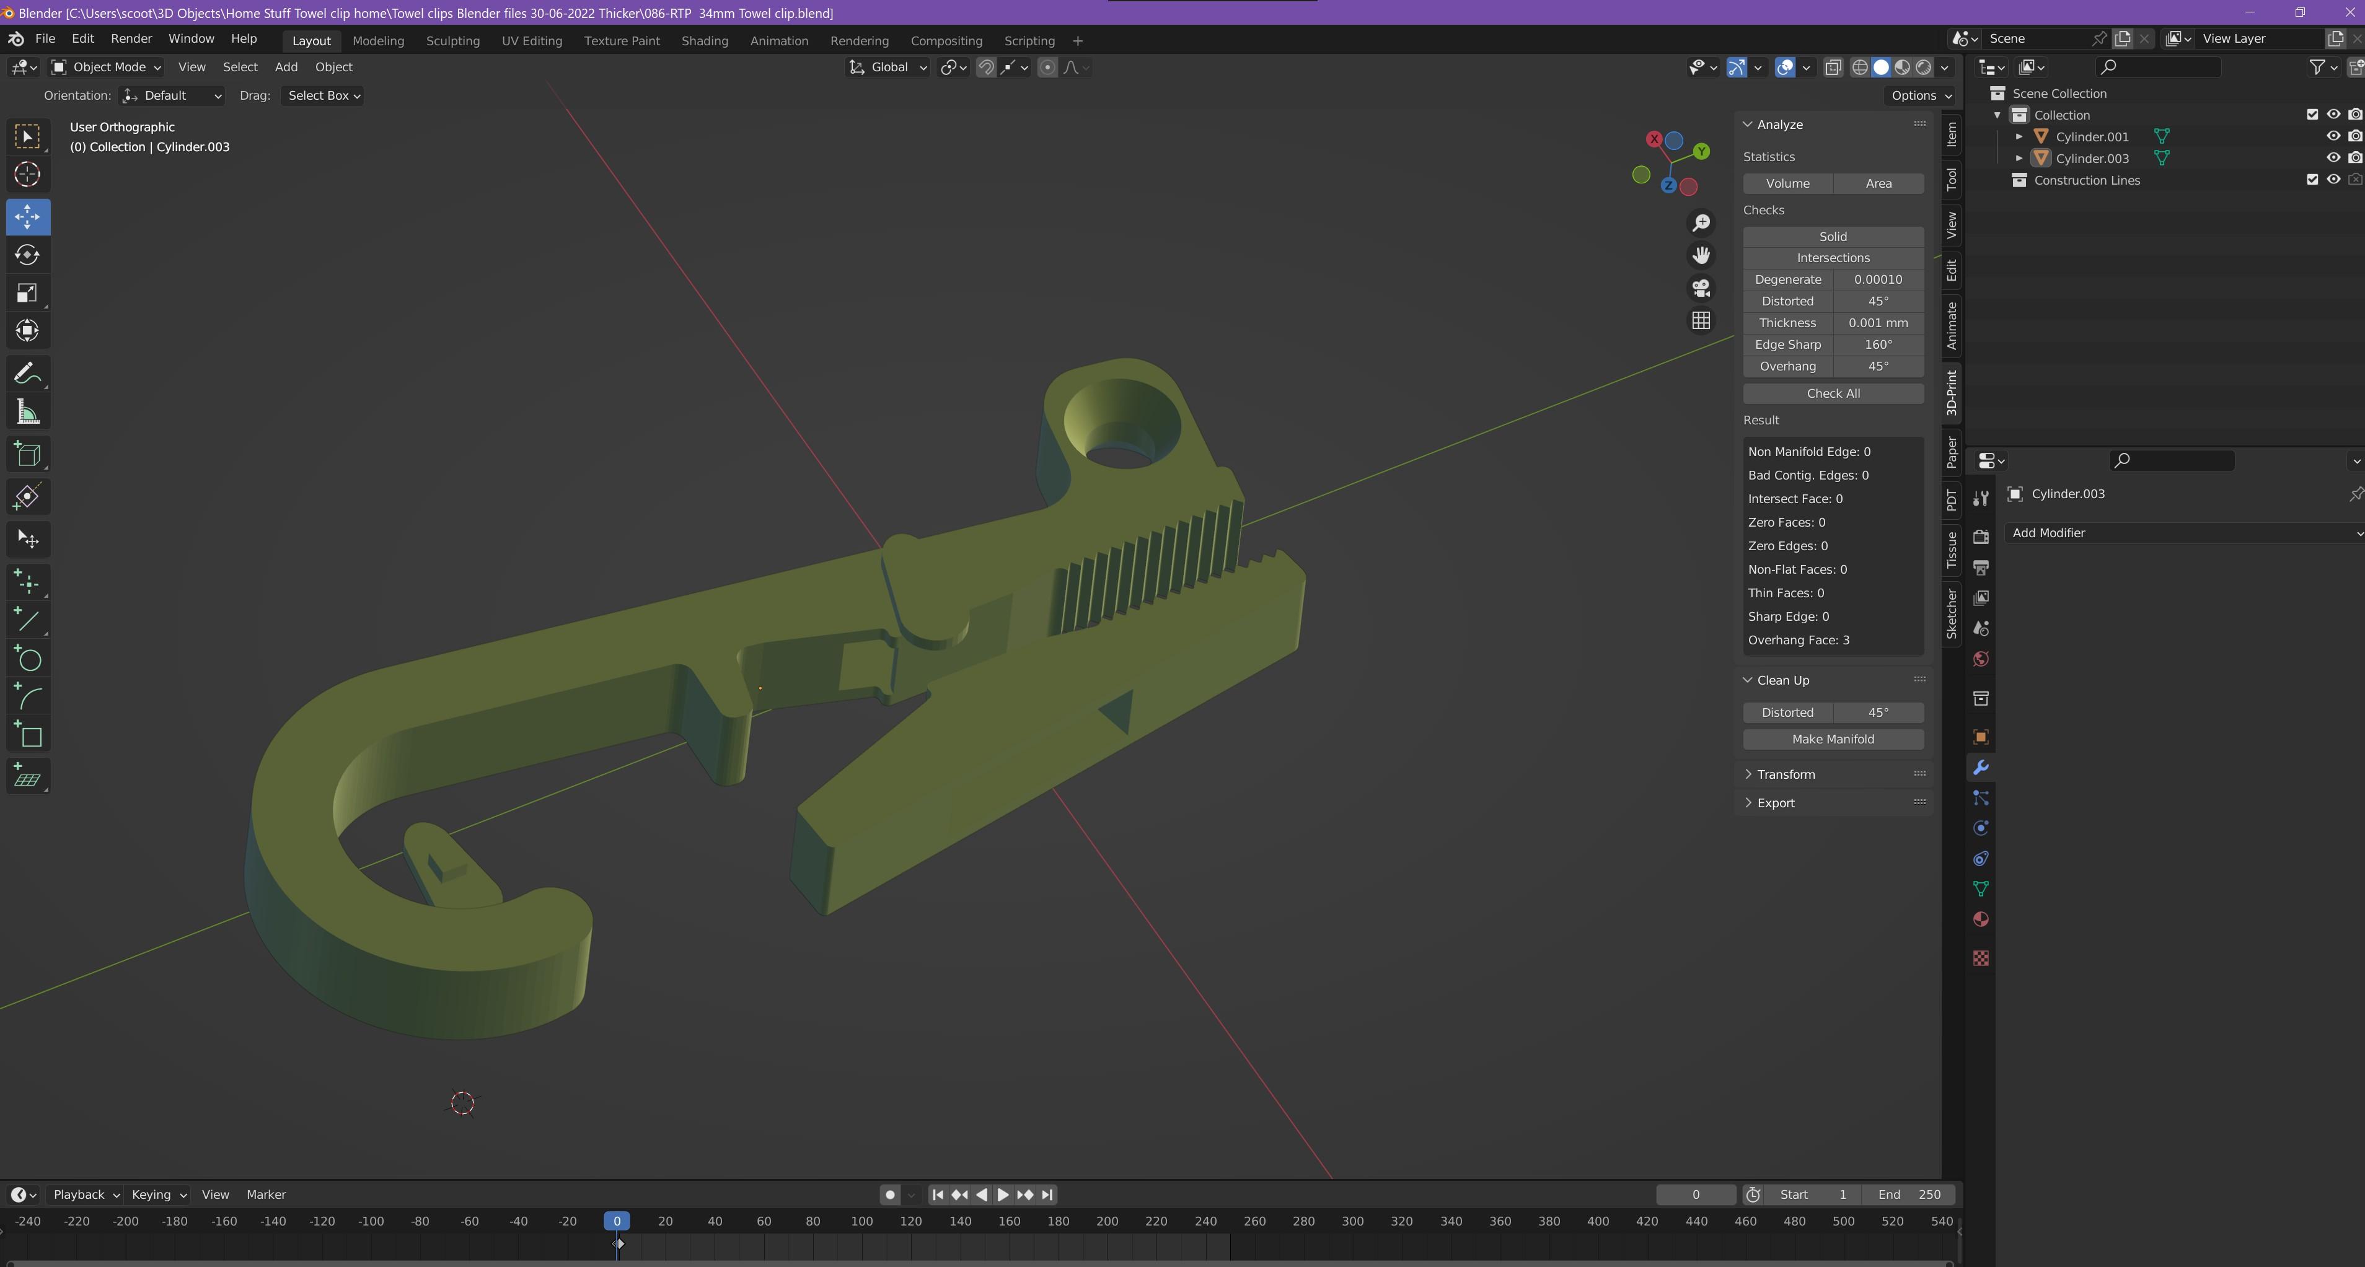Screen dimensions: 2365x1267
Task: Toggle Construction Lines visibility eye
Action: pos(2333,180)
